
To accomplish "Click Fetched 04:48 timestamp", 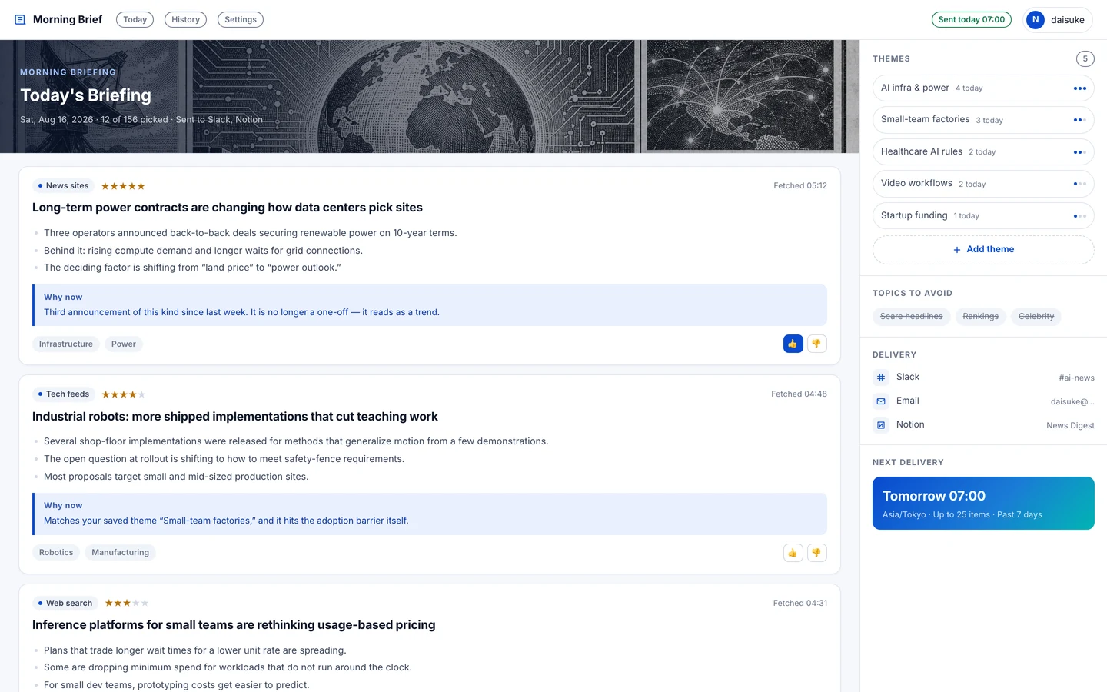I will click(799, 394).
